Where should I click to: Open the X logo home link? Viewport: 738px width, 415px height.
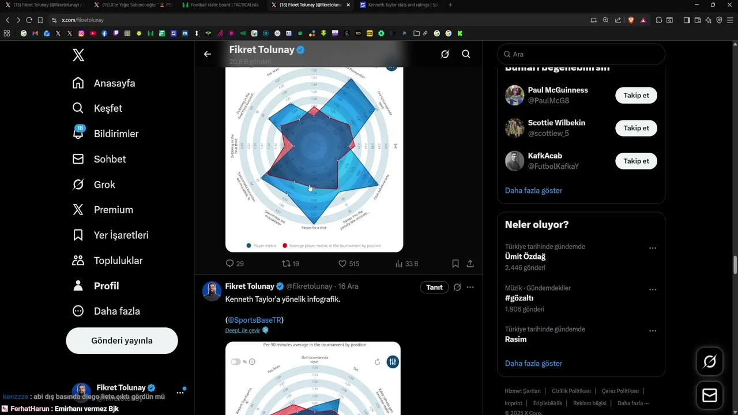point(78,55)
